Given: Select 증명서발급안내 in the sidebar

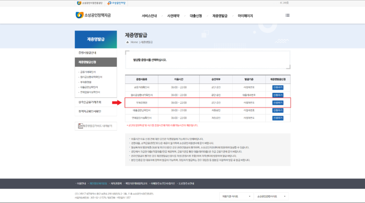Looking at the screenshot, I should (96, 53).
